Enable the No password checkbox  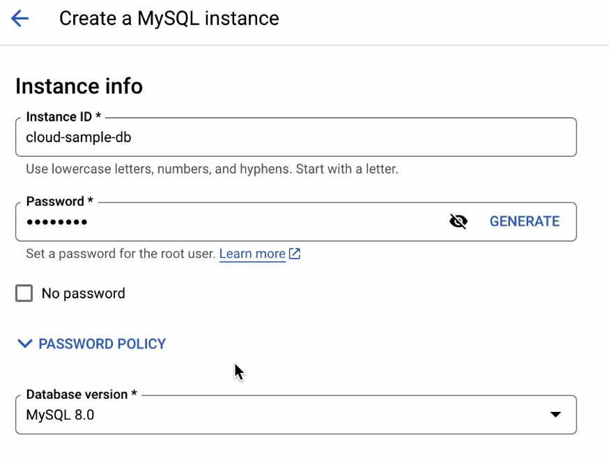coord(24,293)
